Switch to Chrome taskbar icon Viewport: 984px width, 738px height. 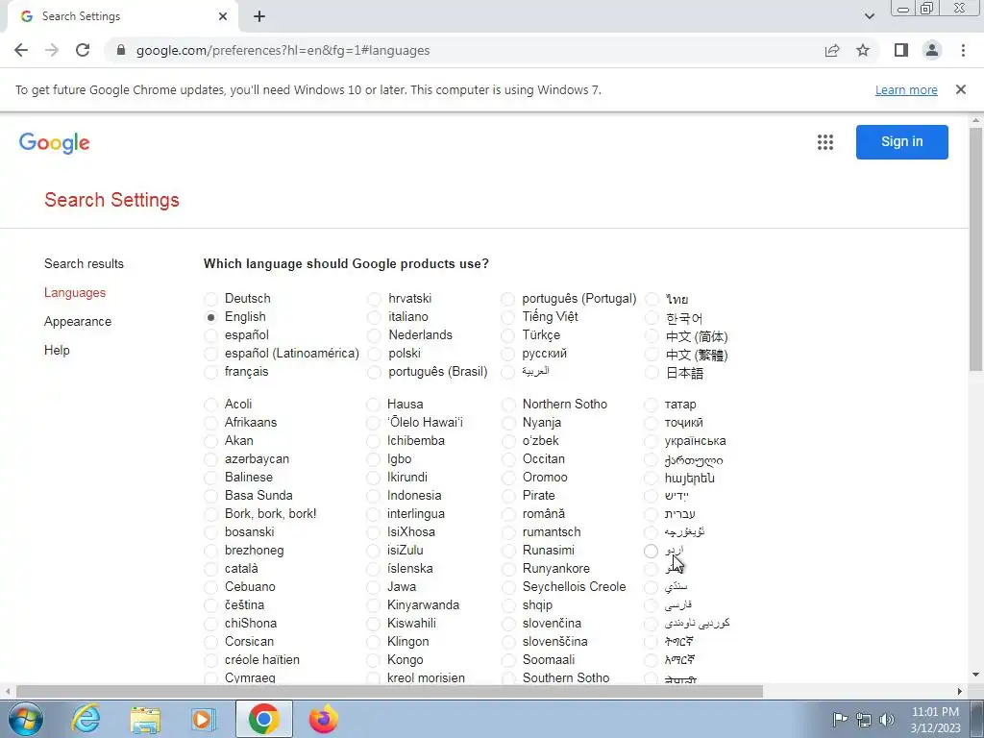click(x=263, y=719)
